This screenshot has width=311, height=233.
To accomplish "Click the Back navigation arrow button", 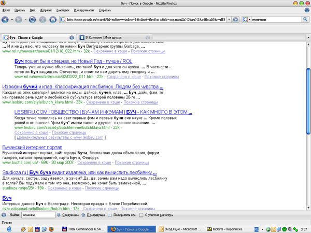I will [x=6, y=20].
